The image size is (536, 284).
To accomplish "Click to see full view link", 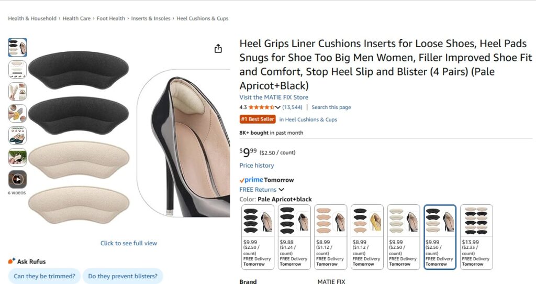I will click(x=129, y=243).
